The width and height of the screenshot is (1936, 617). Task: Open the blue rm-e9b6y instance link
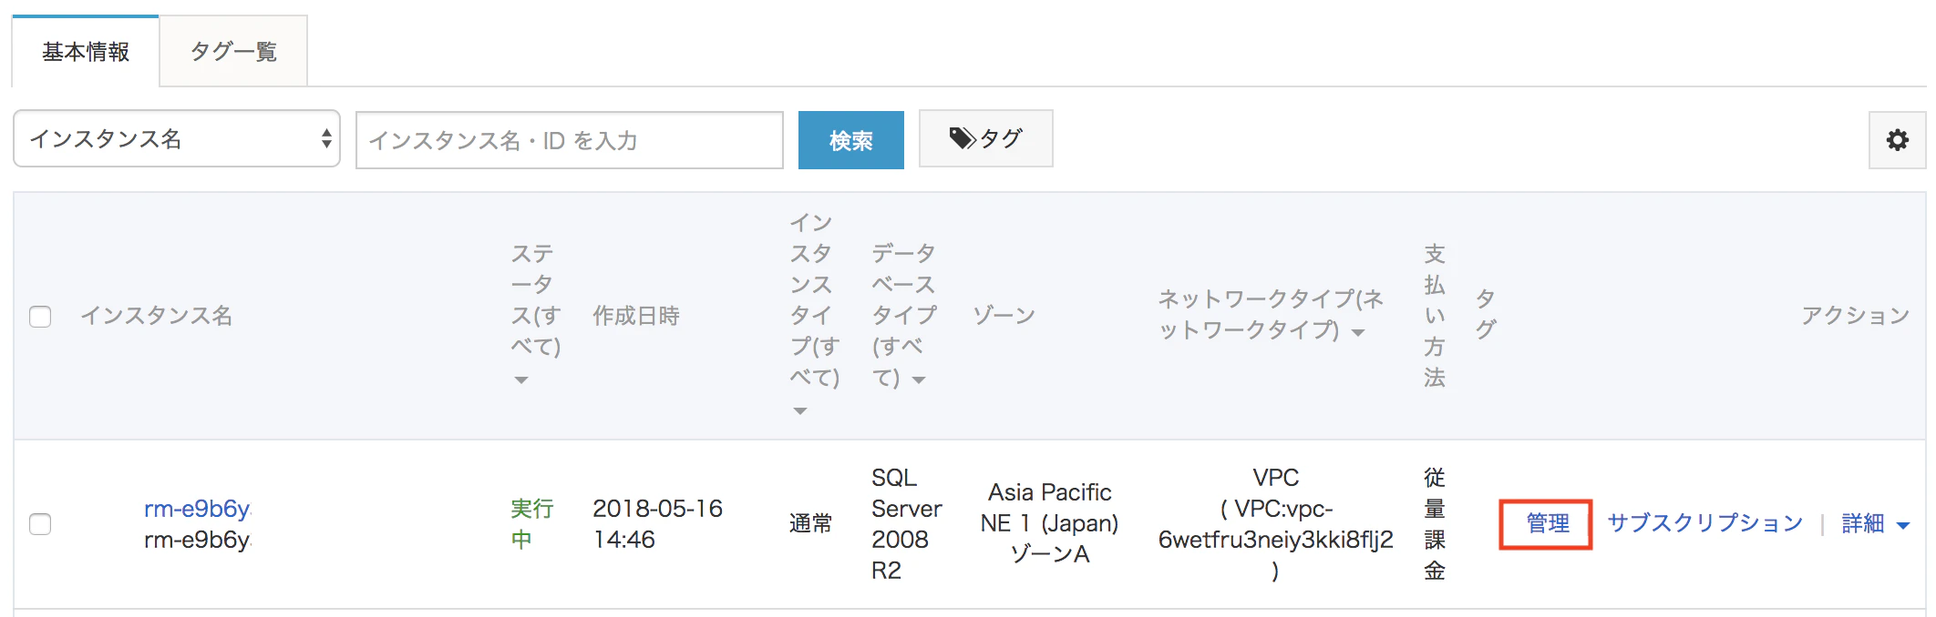coord(197,509)
